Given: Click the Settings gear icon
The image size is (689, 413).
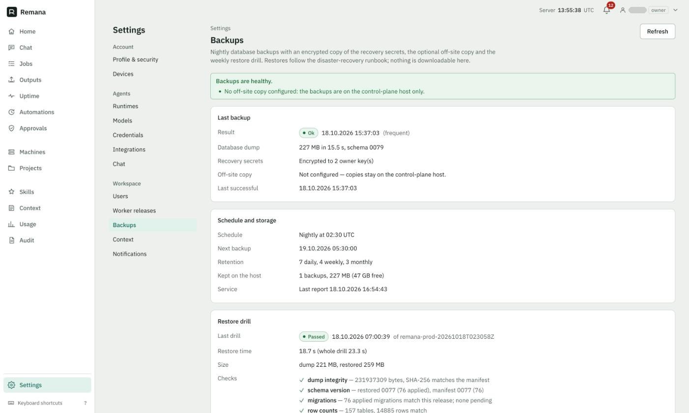Looking at the screenshot, I should click(11, 385).
